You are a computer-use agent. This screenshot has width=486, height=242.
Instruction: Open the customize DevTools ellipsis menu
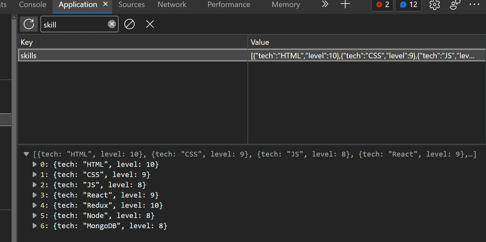[x=474, y=5]
